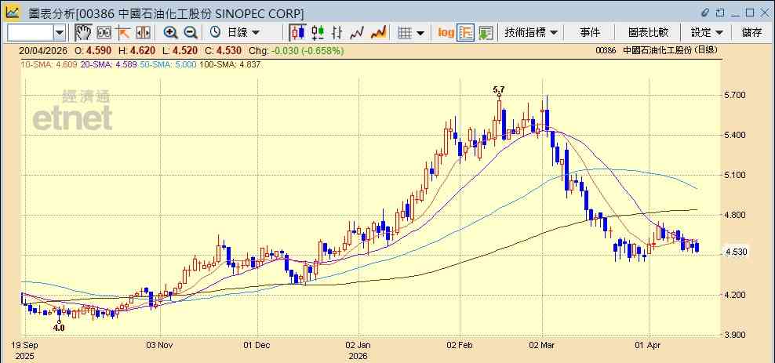Click the 20-SMA: 4.589 label
Image resolution: width=775 pixels, height=363 pixels.
(x=107, y=65)
